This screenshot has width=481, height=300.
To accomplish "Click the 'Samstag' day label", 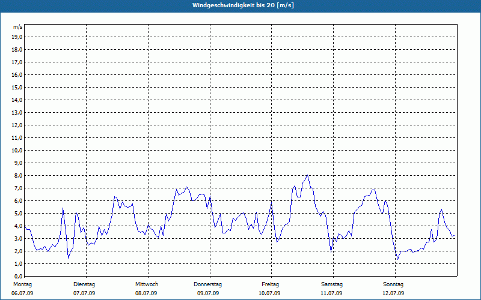I will tap(332, 284).
